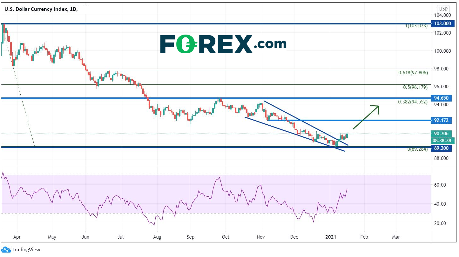Click the 0.618(97.806) Fibonacci level label
The height and width of the screenshot is (257, 459).
tap(413, 73)
